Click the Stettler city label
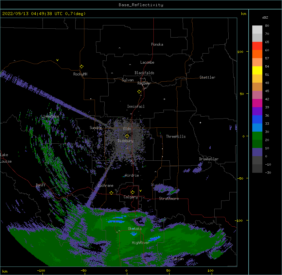282x275 pixels. [207, 77]
